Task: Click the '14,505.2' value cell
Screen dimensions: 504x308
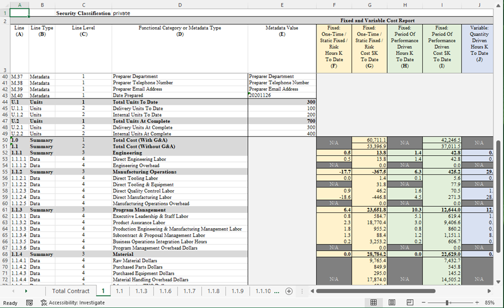Action: click(x=442, y=280)
